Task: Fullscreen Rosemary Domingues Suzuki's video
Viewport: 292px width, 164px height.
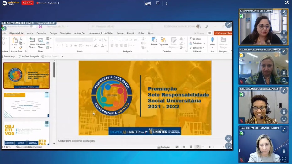Action: [284, 41]
